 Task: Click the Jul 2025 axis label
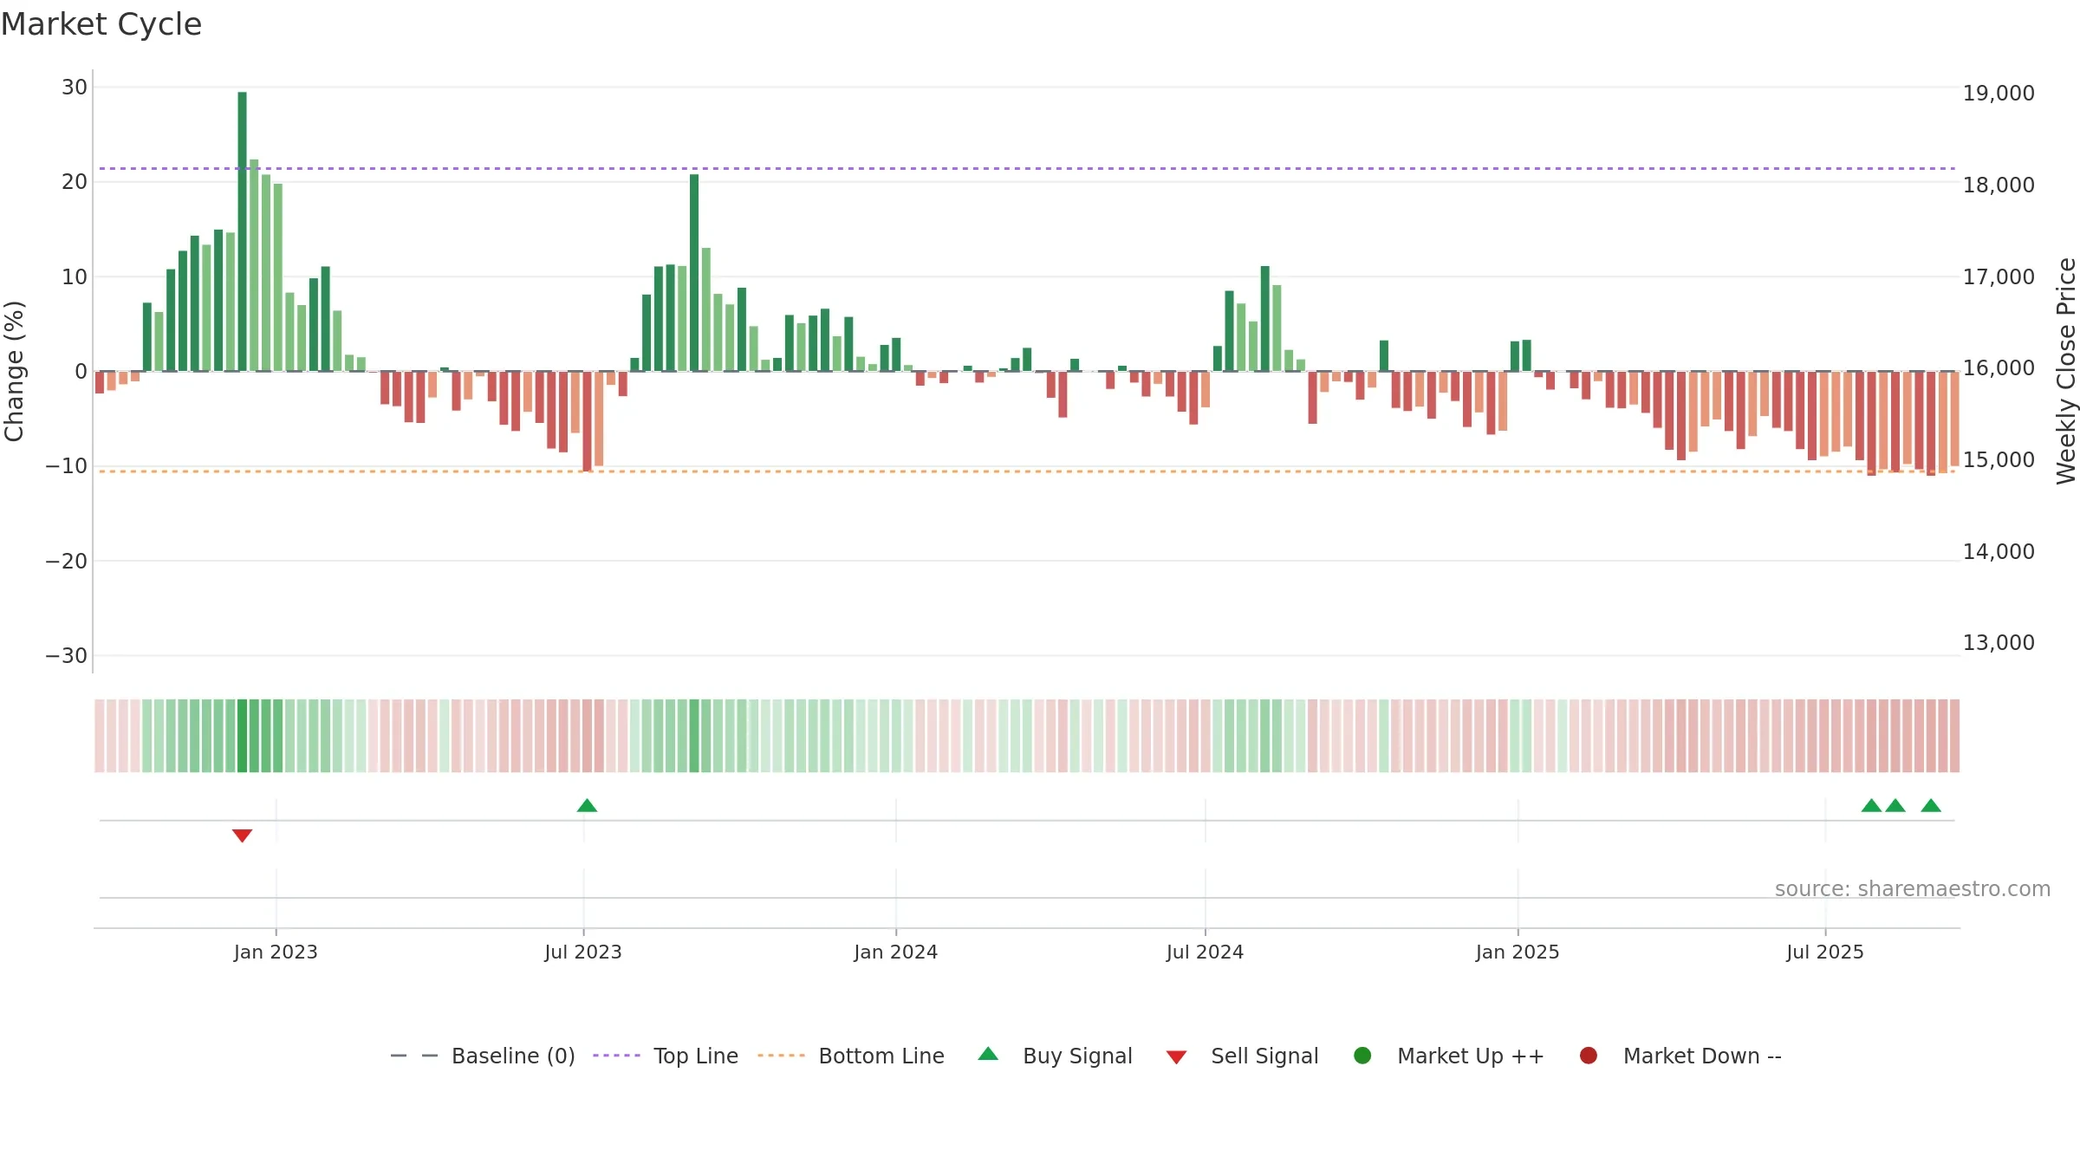1825,952
